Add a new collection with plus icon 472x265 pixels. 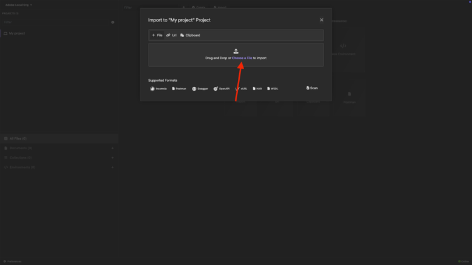coord(113,158)
